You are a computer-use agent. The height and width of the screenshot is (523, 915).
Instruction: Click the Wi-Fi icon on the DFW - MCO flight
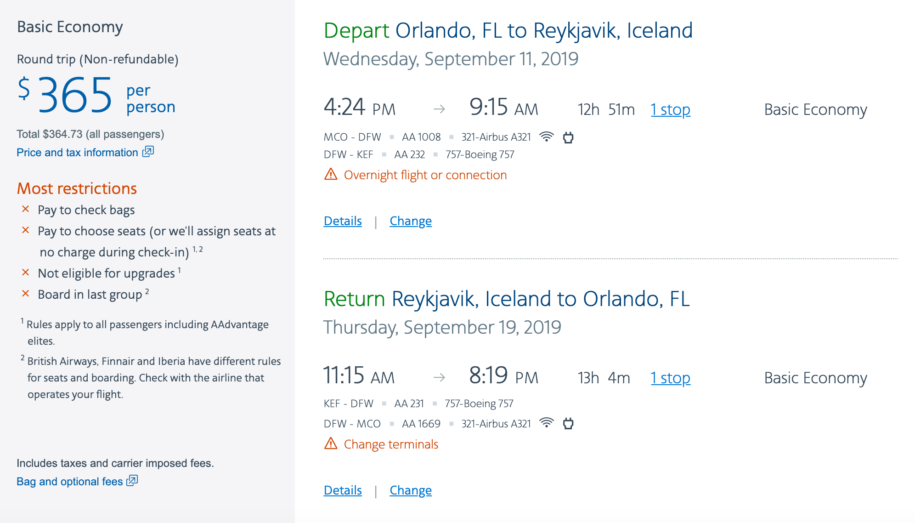point(546,423)
